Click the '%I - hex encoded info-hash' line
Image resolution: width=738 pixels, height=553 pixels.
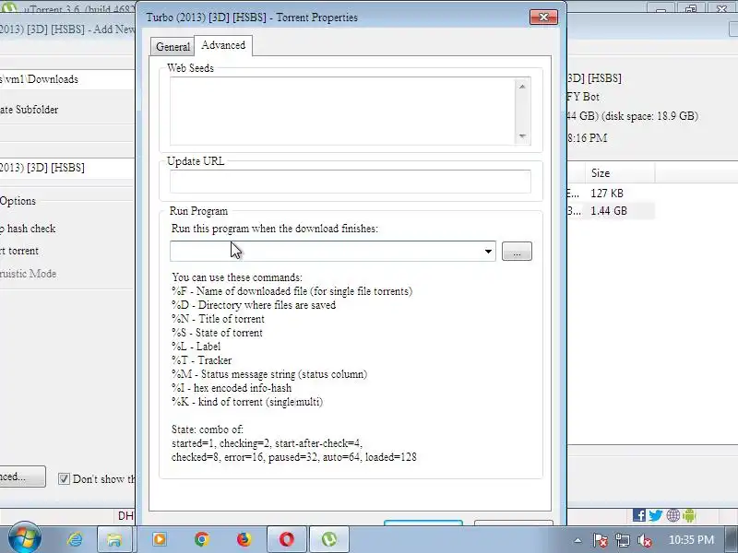point(232,388)
